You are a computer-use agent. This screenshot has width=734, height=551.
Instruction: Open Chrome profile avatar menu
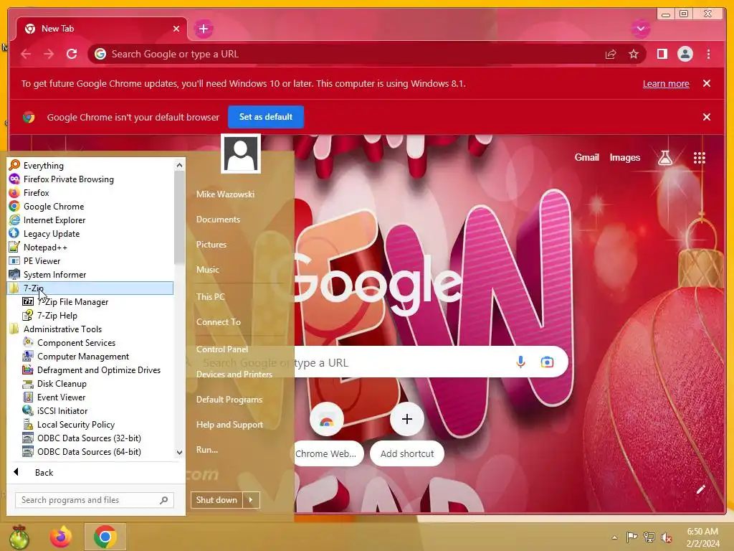point(685,54)
